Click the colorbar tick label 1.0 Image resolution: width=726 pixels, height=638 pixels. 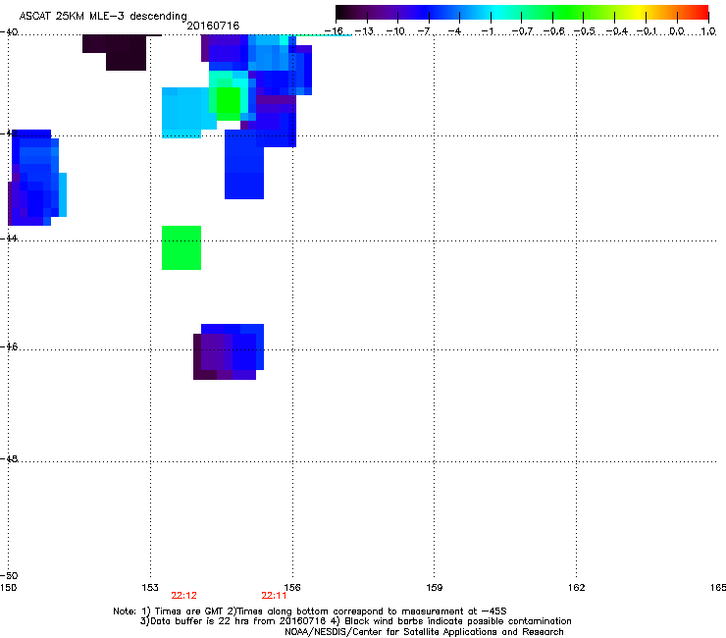pyautogui.click(x=708, y=31)
